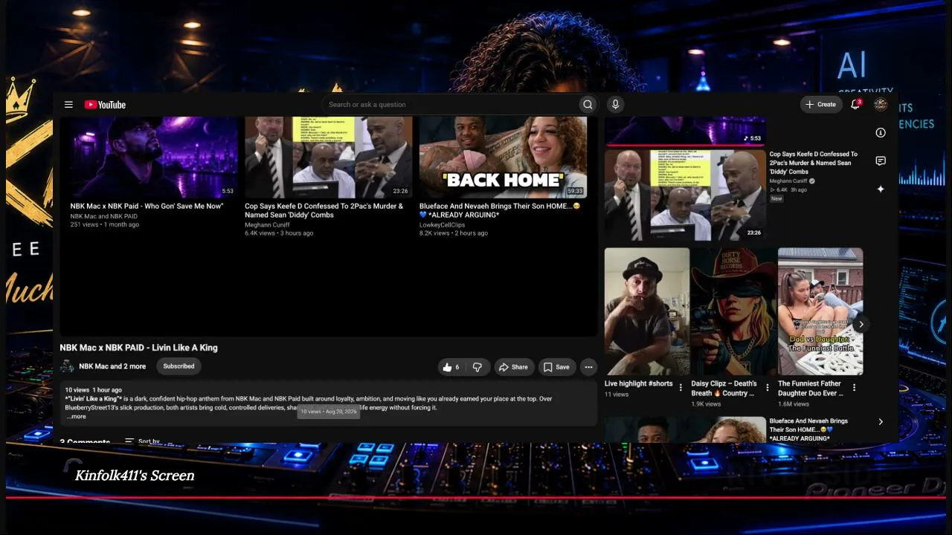Open the options menu for Daisy Clipz short
The height and width of the screenshot is (535, 952).
[768, 388]
